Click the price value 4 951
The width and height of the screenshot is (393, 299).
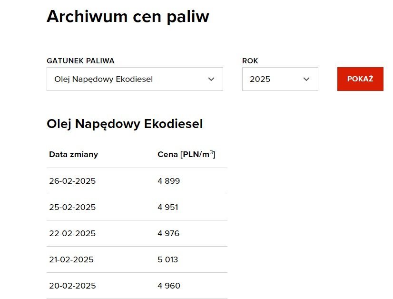coord(168,207)
